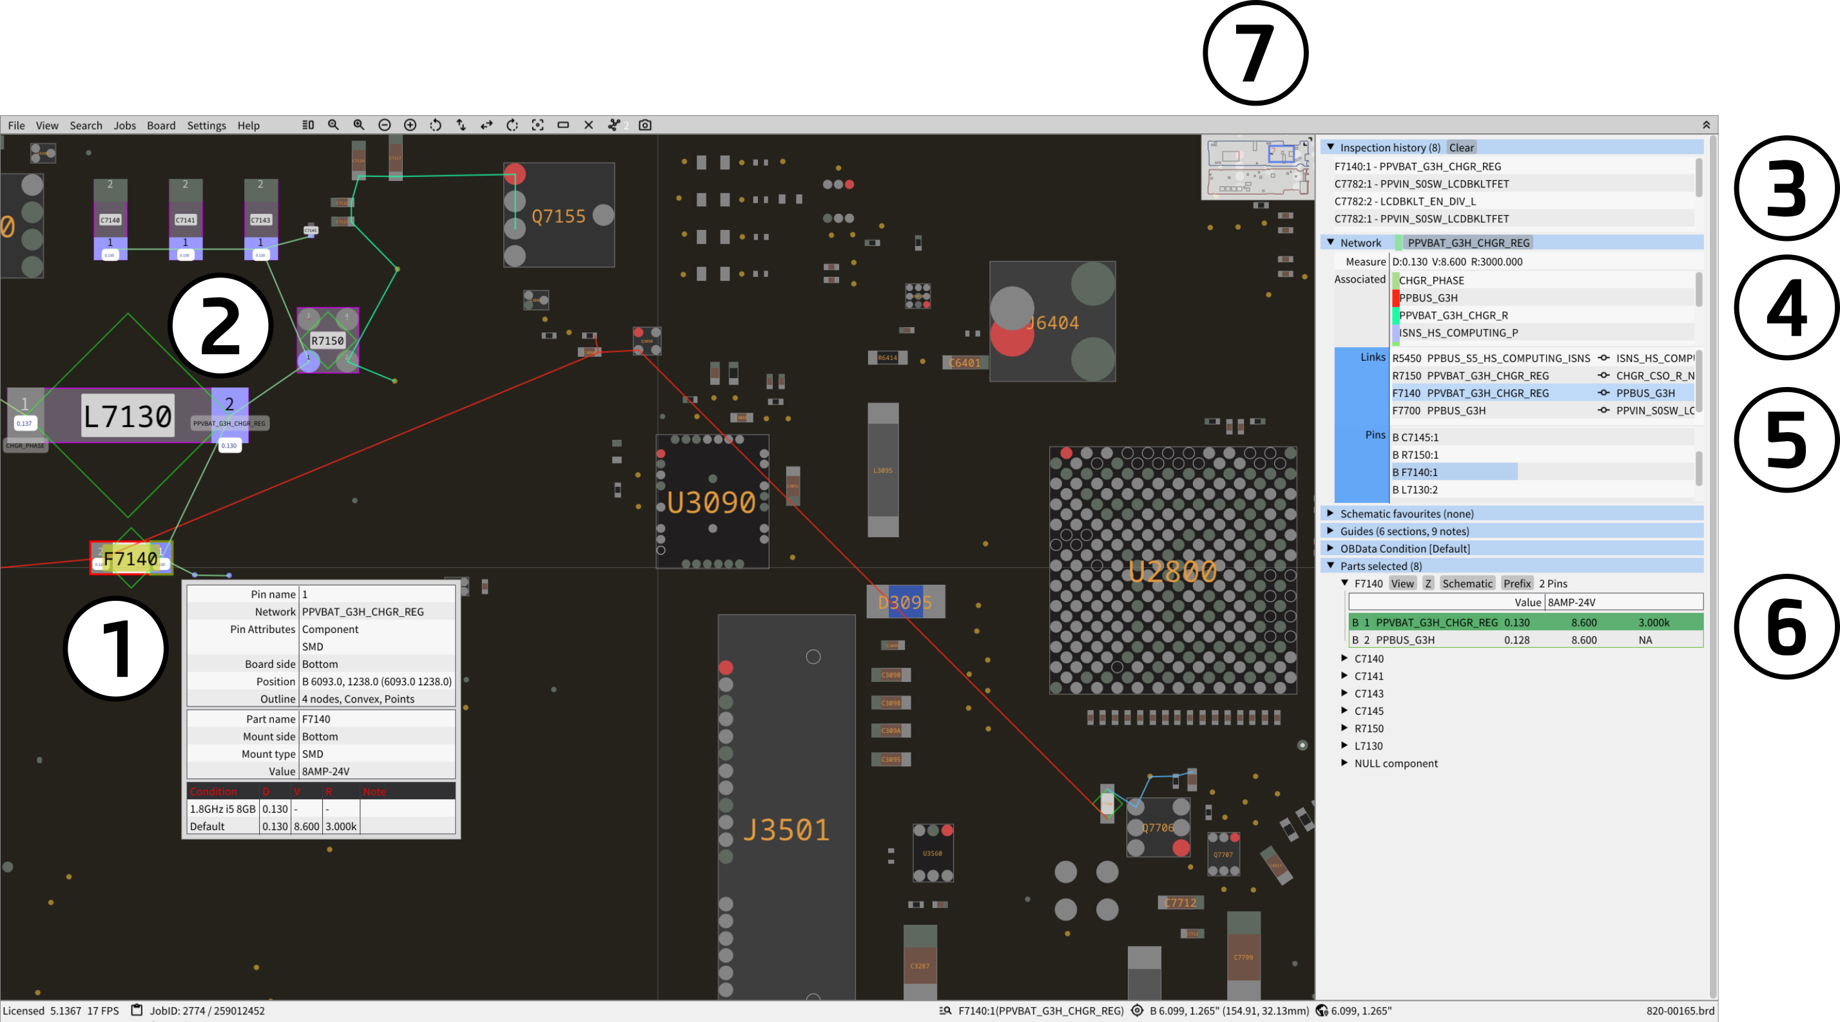Rotate board counter-clockwise
The width and height of the screenshot is (1840, 1022).
pos(436,125)
